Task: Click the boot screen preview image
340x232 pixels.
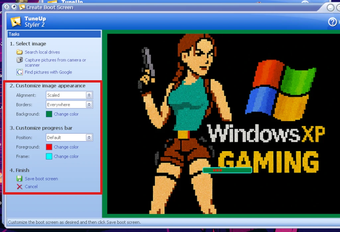Action: pos(223,124)
